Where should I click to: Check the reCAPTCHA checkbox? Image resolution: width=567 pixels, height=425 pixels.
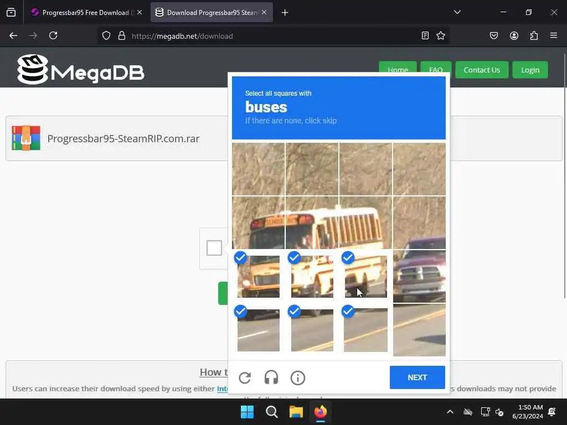coord(214,248)
